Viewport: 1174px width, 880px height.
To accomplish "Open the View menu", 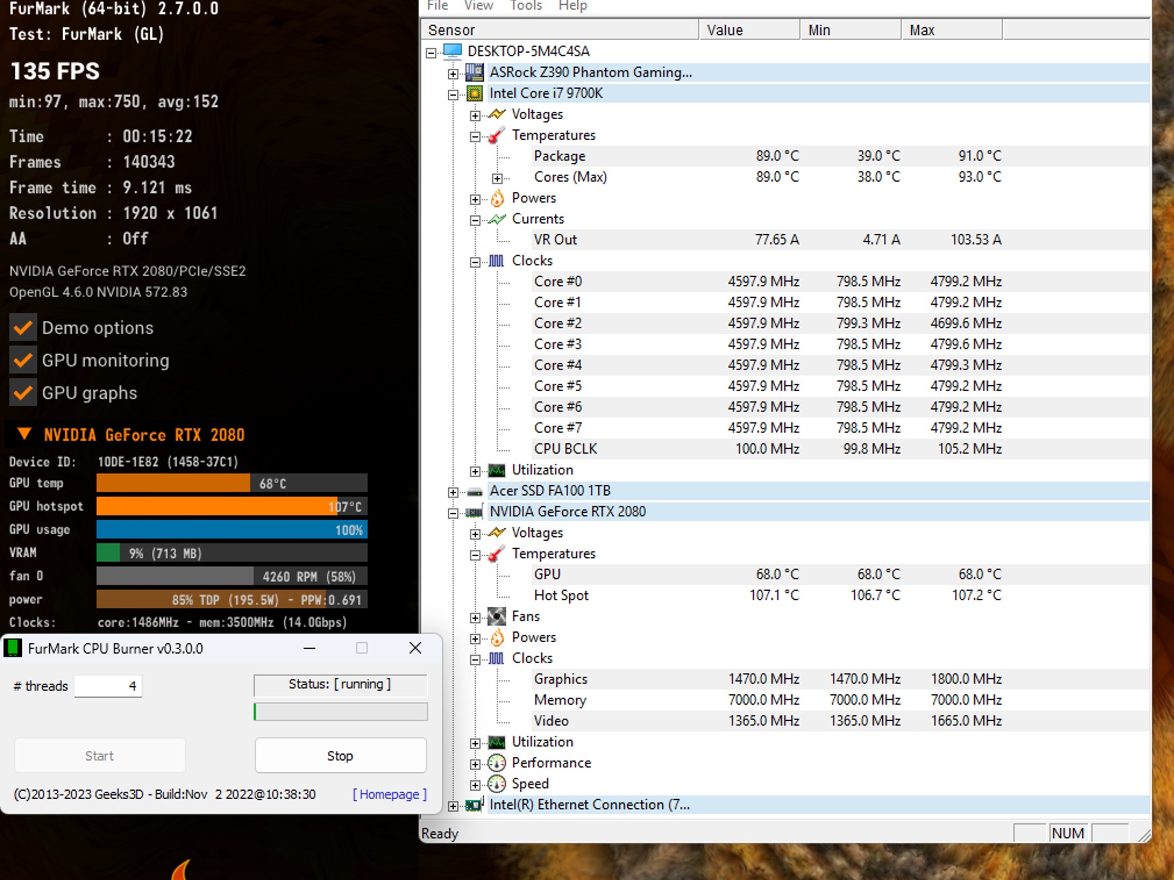I will [478, 6].
